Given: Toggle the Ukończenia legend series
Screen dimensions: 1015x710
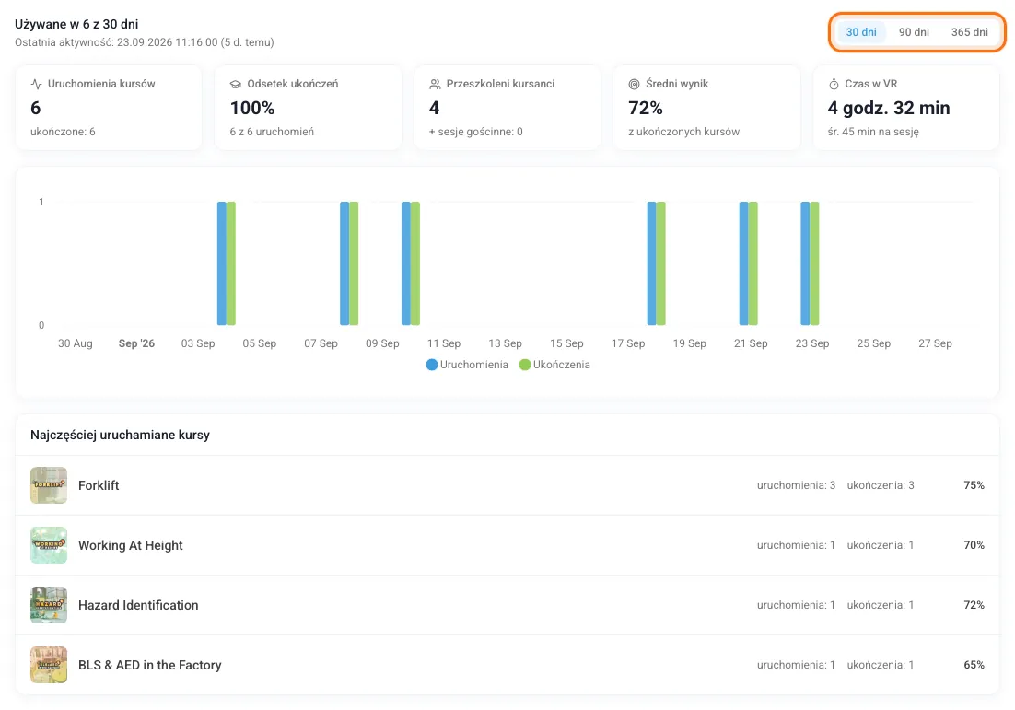Looking at the screenshot, I should click(554, 365).
